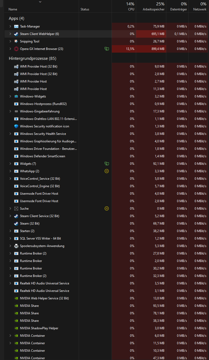The height and width of the screenshot is (360, 209).
Task: Click the Windows-Widgets process icon
Action: (x=16, y=96)
